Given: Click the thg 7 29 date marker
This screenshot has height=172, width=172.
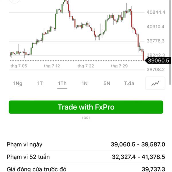Looking at the screenshot, I should 119,66.
